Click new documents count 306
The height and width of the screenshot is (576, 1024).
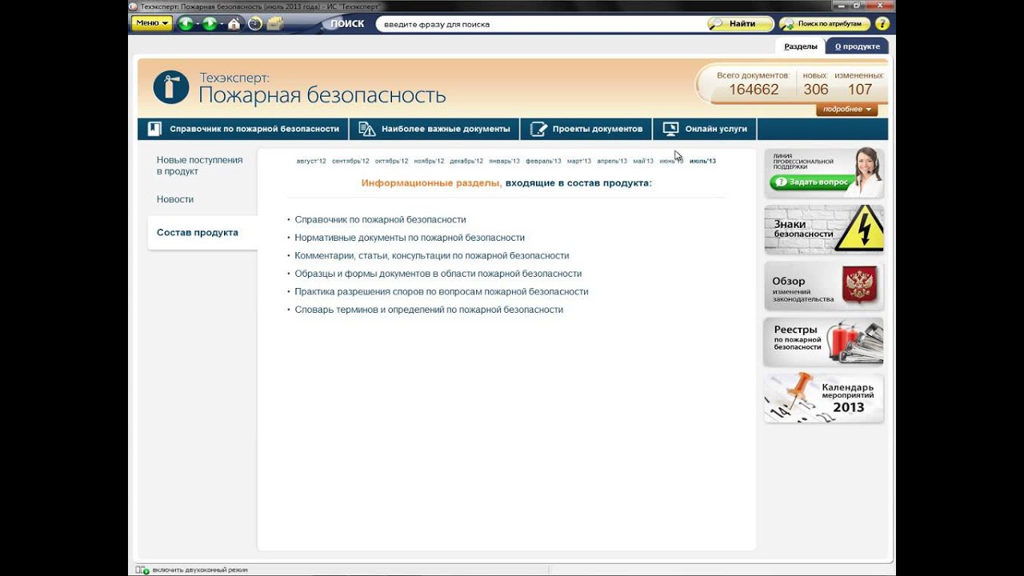click(x=816, y=90)
